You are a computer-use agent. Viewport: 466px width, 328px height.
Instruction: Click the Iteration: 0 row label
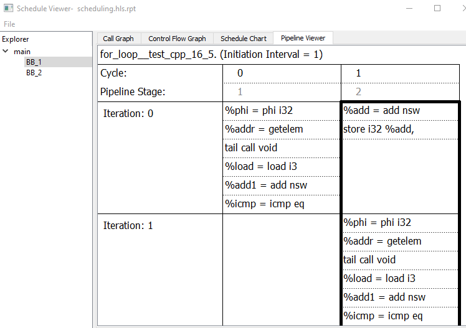coord(128,113)
